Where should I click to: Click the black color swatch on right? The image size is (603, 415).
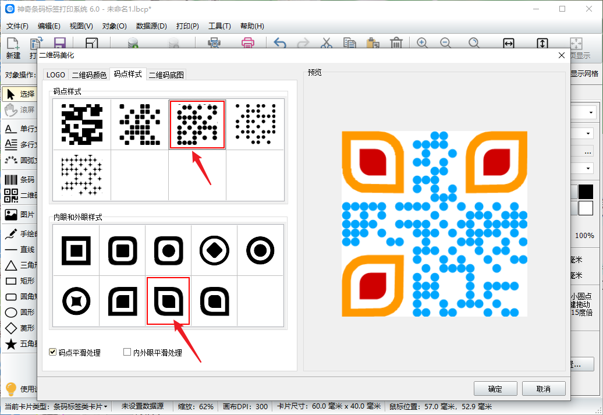[586, 191]
